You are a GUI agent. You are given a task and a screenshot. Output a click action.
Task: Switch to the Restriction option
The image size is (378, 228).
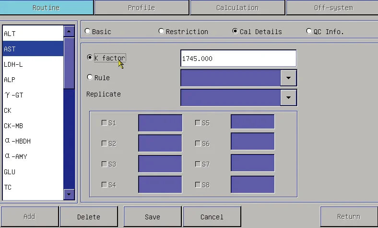tap(161, 31)
